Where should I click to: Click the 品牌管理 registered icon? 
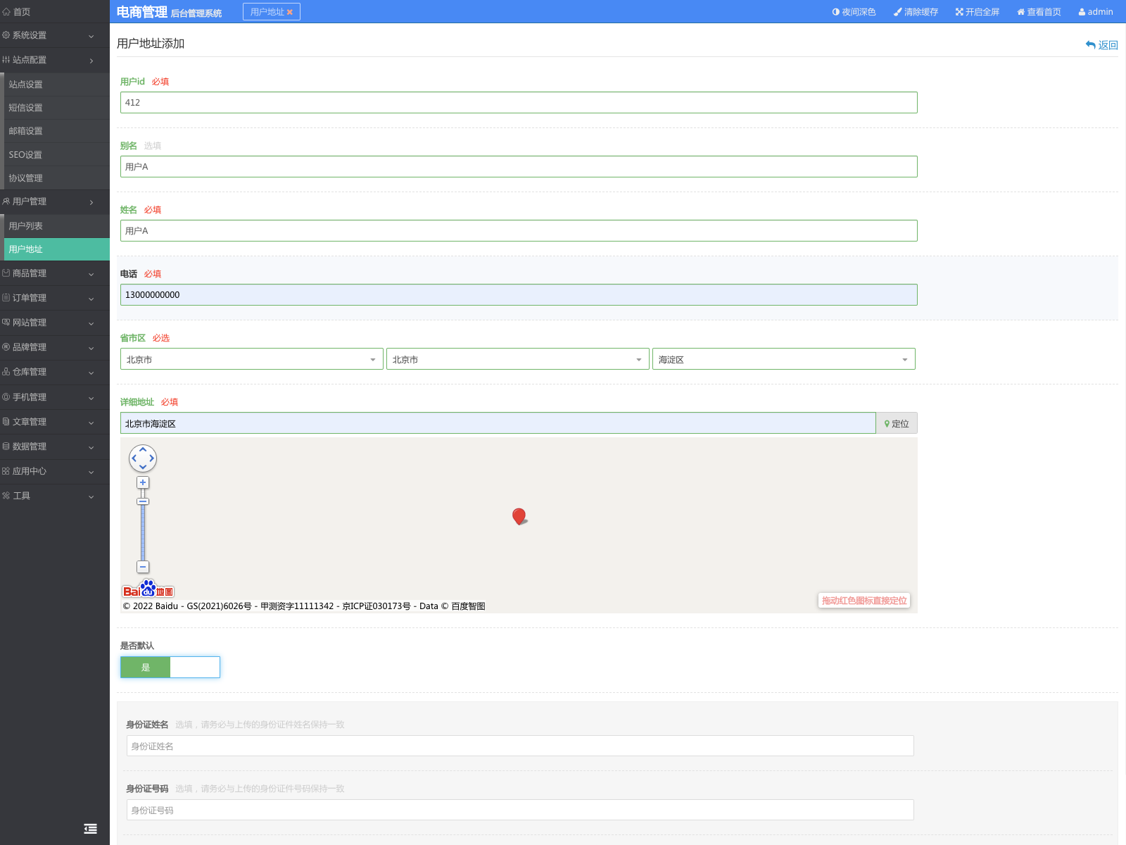pos(6,347)
